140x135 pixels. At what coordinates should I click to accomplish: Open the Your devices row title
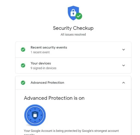click(41, 63)
